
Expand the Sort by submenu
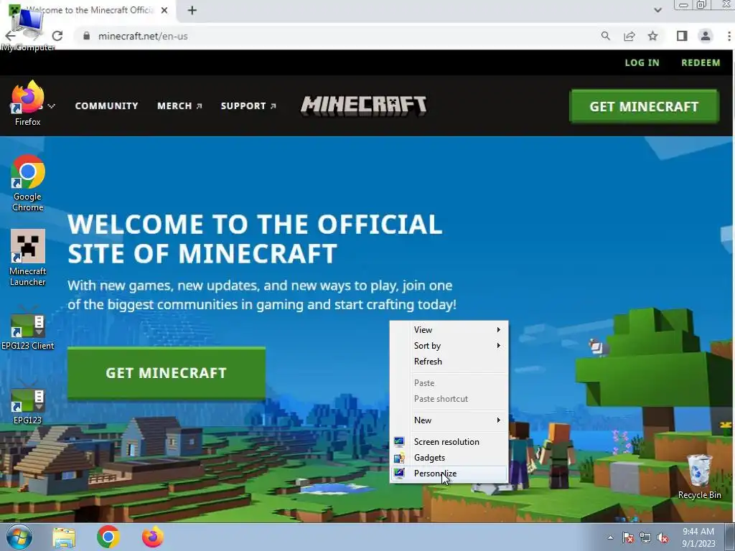click(x=449, y=346)
